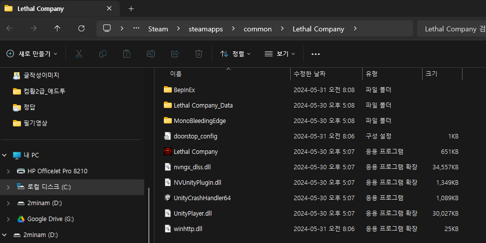Select the 정답 sidebar folder

tap(24, 107)
